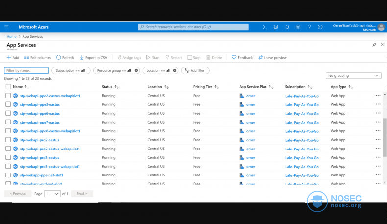This screenshot has height=224, width=387.
Task: Open stp-webapi-prd3-eastus-webapislot1 app
Action: tap(50, 167)
